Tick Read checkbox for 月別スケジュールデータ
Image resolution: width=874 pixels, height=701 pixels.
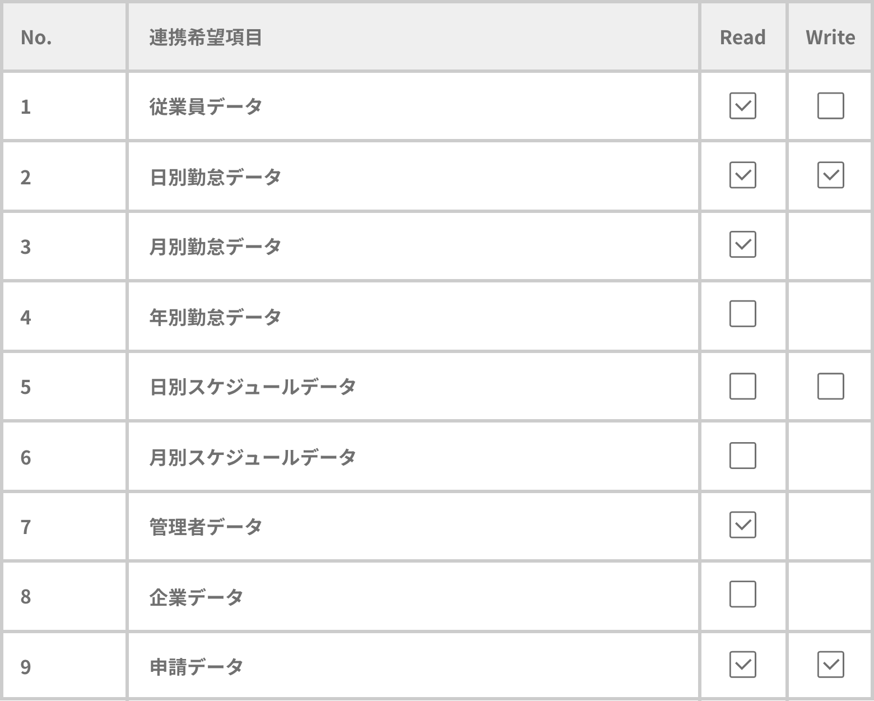[742, 456]
